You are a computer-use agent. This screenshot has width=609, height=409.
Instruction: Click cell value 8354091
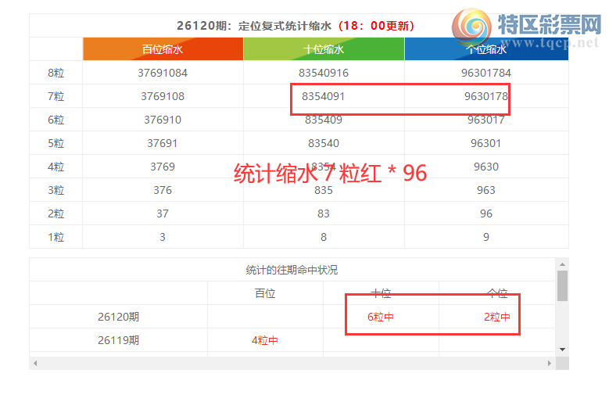pos(324,96)
